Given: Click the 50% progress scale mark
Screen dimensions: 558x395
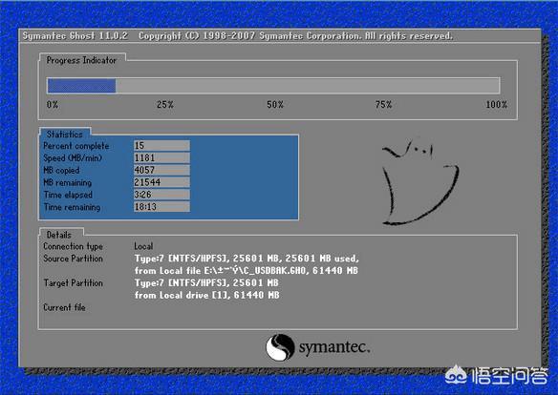Looking at the screenshot, I should pos(275,104).
